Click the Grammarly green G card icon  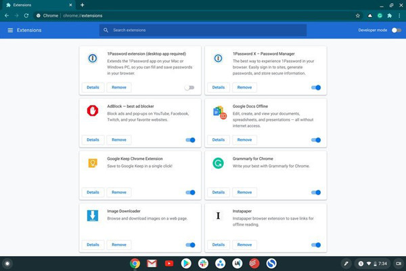(219, 163)
